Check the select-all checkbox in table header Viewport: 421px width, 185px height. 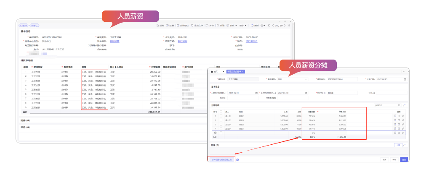[x=221, y=112]
